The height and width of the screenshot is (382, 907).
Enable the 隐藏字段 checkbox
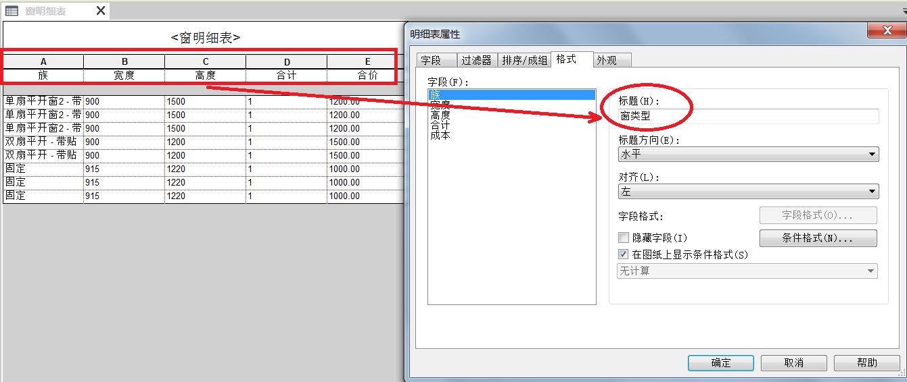coord(624,238)
